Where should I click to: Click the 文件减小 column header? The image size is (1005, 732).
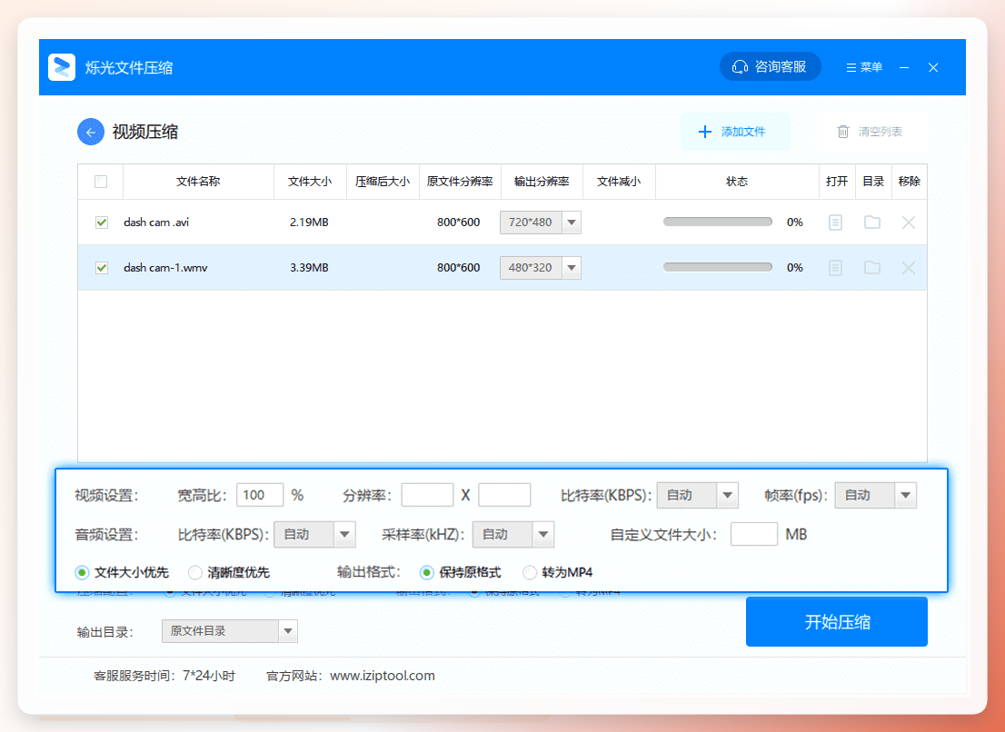(619, 182)
